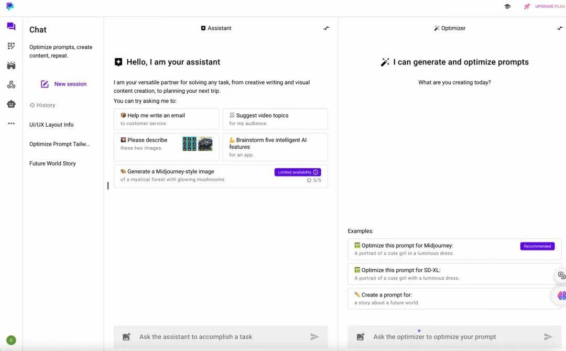Start a New session
Image resolution: width=566 pixels, height=351 pixels.
pyautogui.click(x=63, y=84)
